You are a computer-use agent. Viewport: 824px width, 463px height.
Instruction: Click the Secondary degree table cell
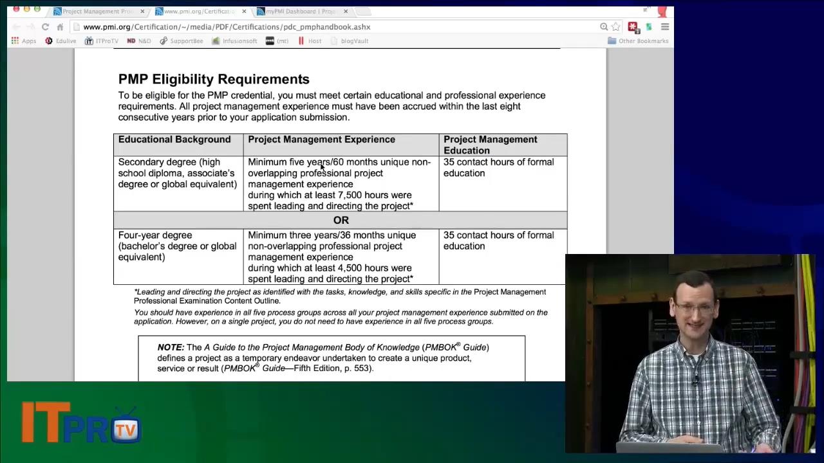[178, 184]
